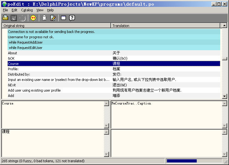This screenshot has width=229, height=165.
Task: Click scroll-down arrow of the '课程' edit pane
Action: (107, 154)
